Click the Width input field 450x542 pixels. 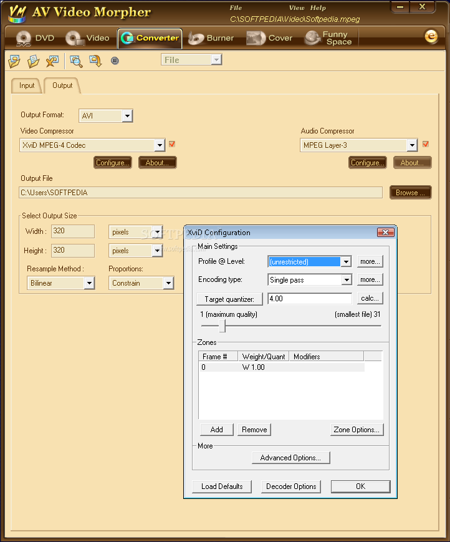[73, 231]
